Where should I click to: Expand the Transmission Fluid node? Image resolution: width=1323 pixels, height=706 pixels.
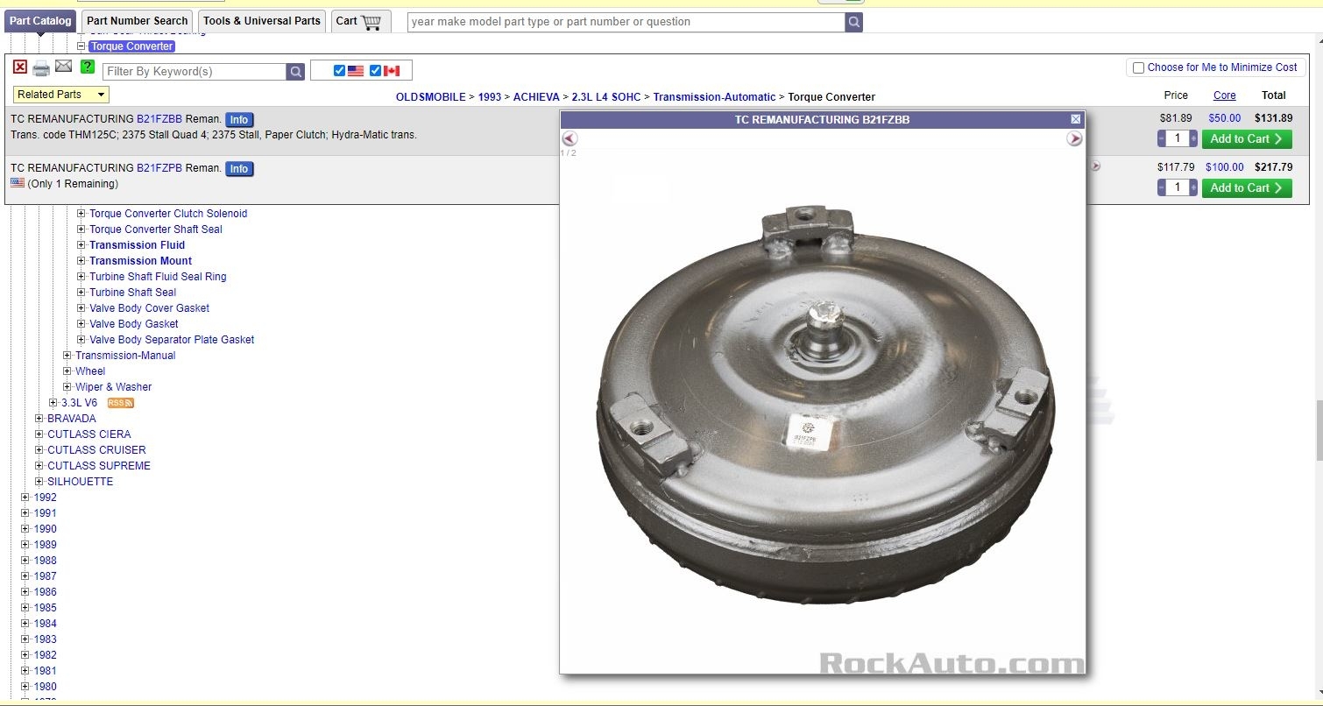81,245
